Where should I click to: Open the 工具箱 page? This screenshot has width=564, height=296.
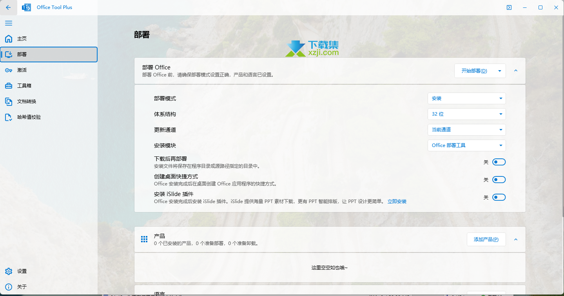[x=49, y=86]
